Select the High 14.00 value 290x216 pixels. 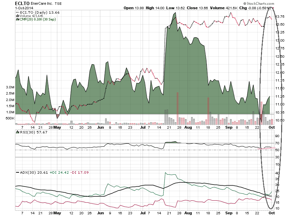tap(155, 8)
